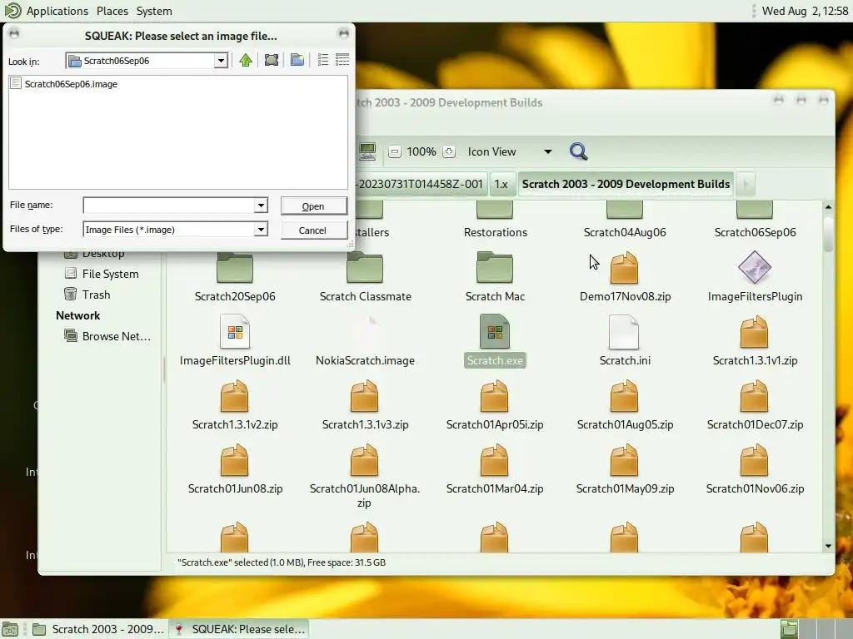
Task: Select Scratch01Nov06.zip archive
Action: (x=755, y=469)
